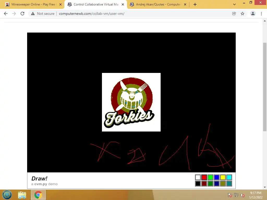Image resolution: width=267 pixels, height=200 pixels.
Task: Click the page vertical scrollbar thumb
Action: coord(265,87)
